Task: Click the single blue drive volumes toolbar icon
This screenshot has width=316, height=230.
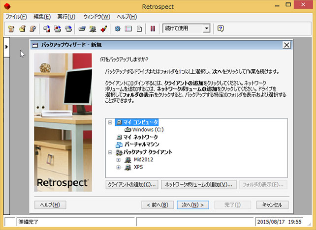Action: (x=82, y=29)
